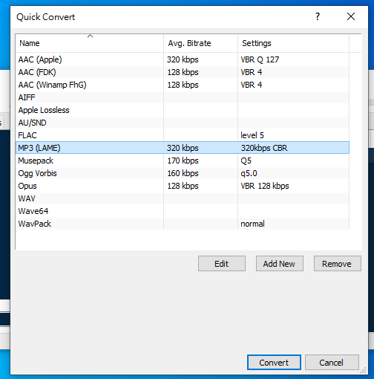The height and width of the screenshot is (379, 374).
Task: Sort by Avg. Bitrate column header
Action: click(200, 43)
